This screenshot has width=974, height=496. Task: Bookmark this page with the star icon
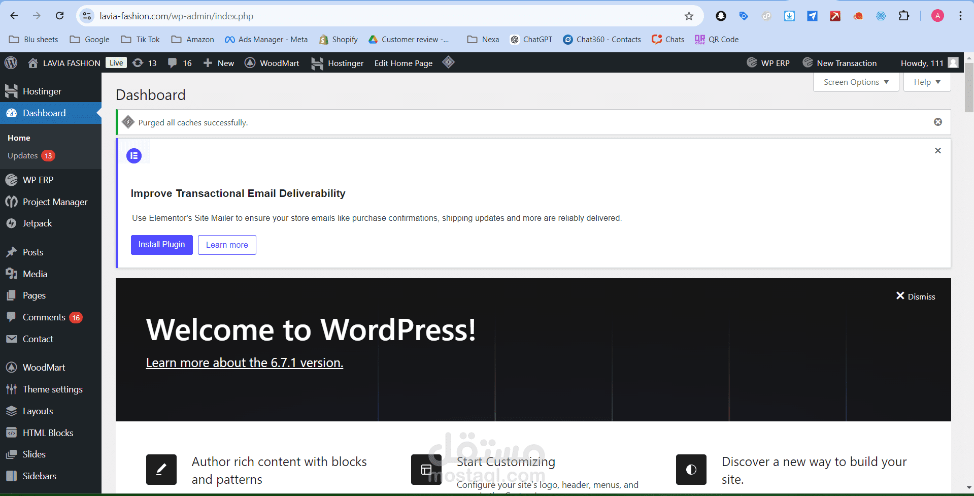[x=689, y=16]
